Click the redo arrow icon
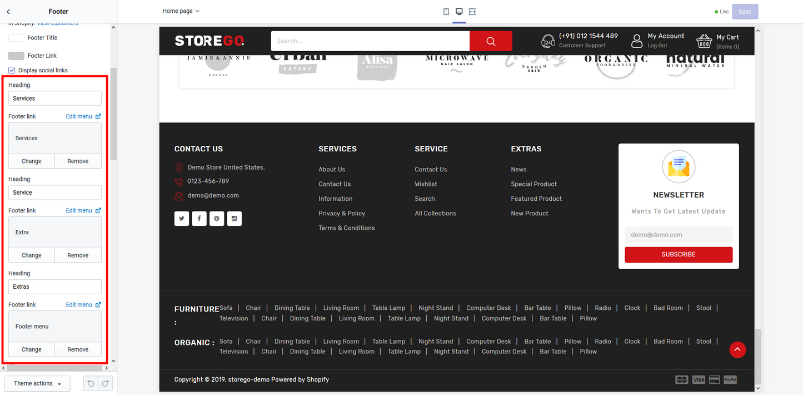Viewport: 803px width, 395px height. pyautogui.click(x=105, y=383)
